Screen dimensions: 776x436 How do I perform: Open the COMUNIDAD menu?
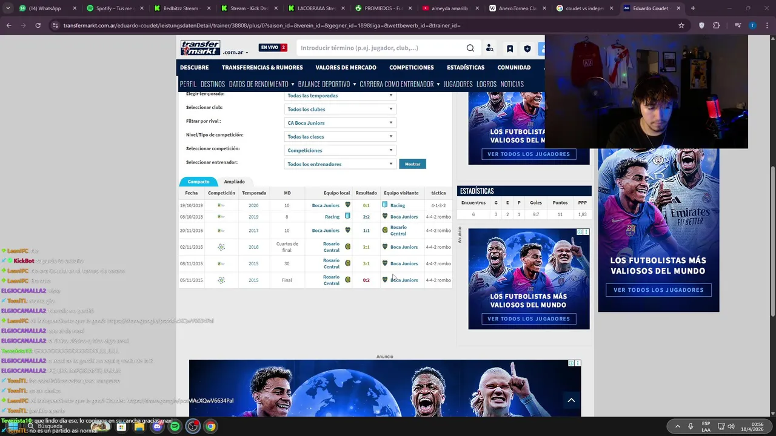tap(514, 67)
